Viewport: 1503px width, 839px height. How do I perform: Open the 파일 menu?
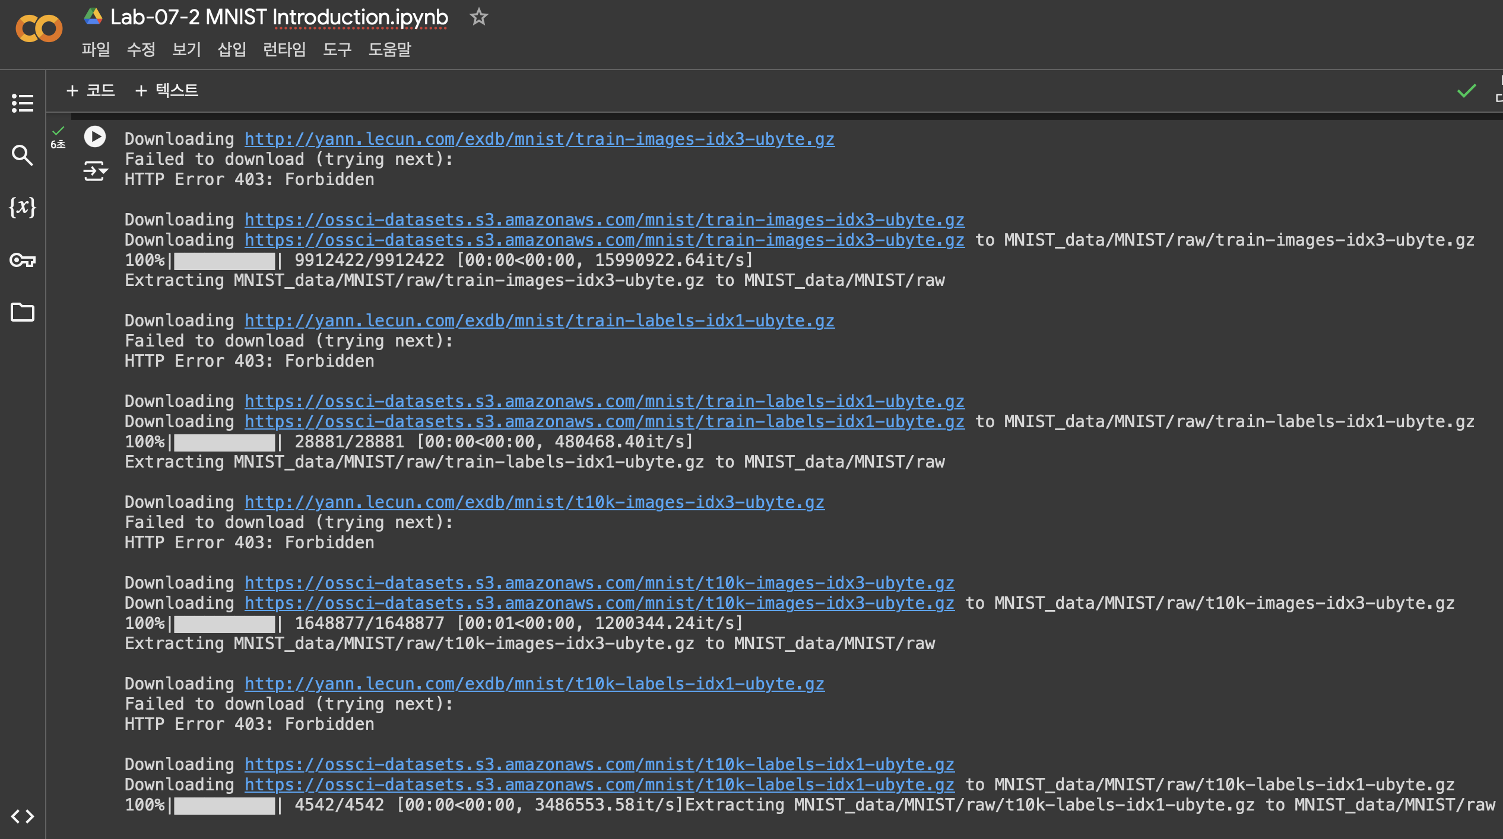[96, 50]
